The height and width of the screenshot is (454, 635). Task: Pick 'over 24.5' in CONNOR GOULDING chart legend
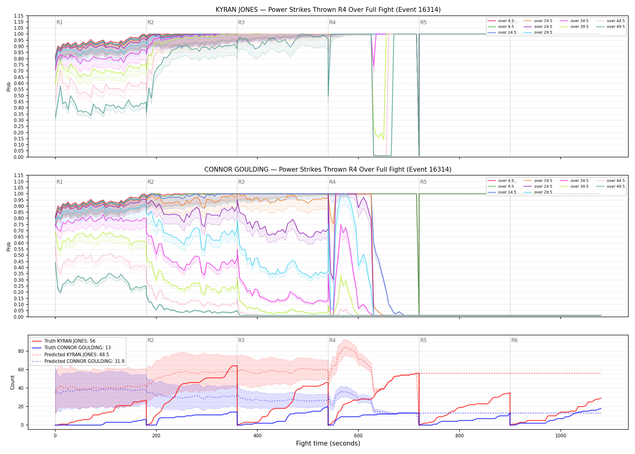(x=538, y=186)
